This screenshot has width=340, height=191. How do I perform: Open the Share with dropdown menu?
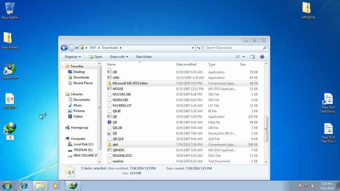click(x=119, y=57)
